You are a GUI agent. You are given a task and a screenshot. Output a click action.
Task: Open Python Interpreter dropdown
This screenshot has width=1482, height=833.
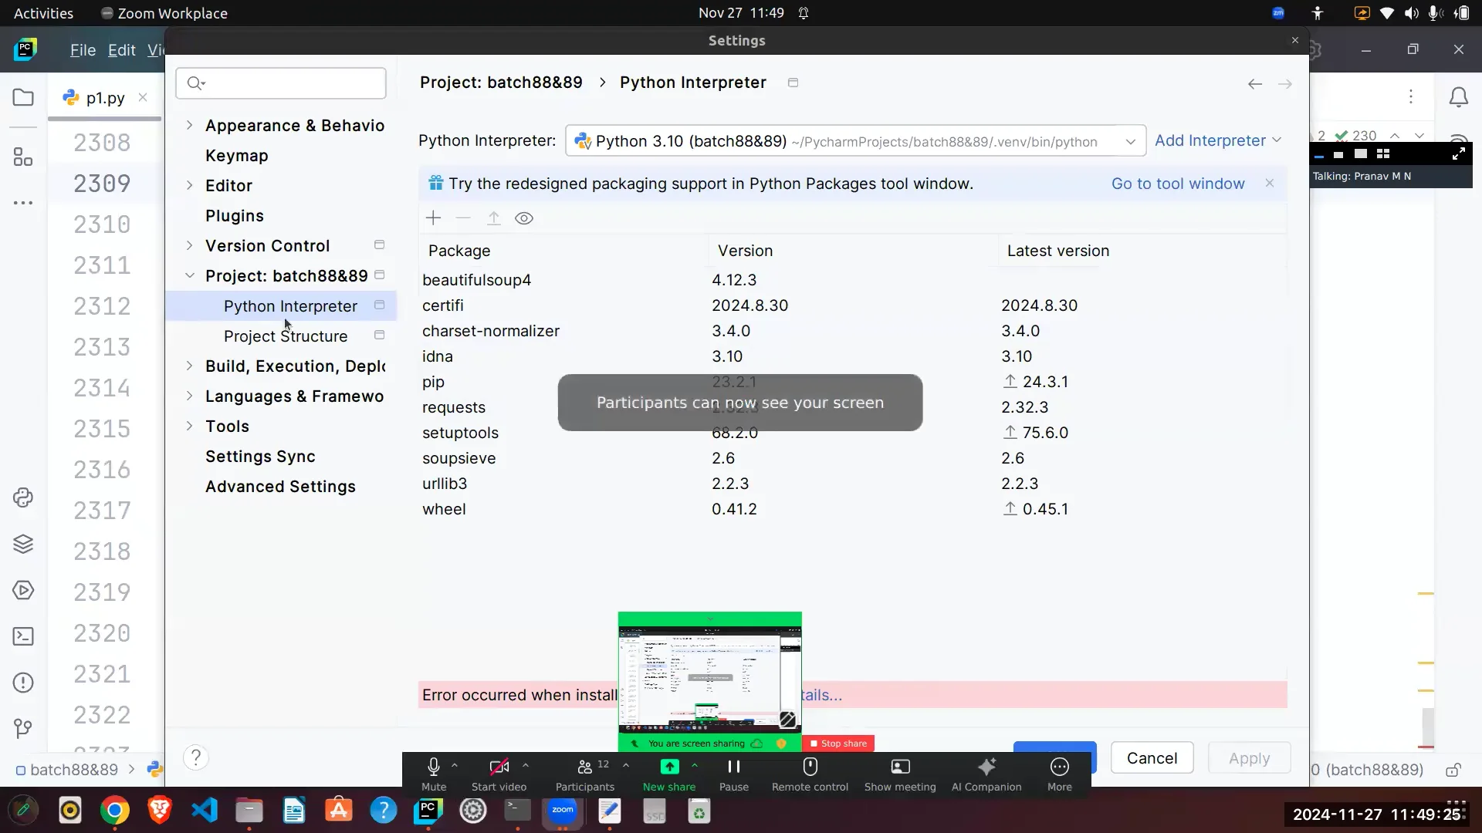click(x=855, y=141)
